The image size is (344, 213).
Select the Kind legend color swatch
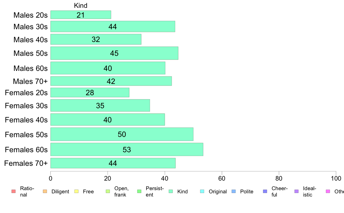point(171,191)
